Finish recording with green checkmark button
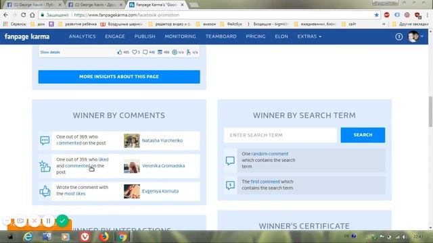This screenshot has width=433, height=243. [x=62, y=221]
